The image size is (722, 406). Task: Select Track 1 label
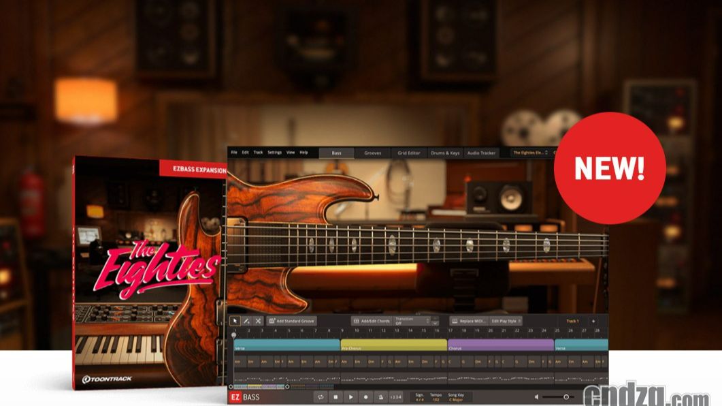pyautogui.click(x=572, y=321)
